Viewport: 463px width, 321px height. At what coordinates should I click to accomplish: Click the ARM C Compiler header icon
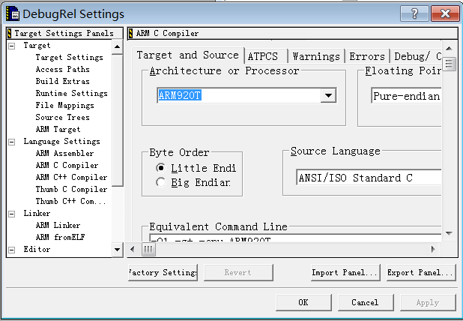(x=130, y=33)
